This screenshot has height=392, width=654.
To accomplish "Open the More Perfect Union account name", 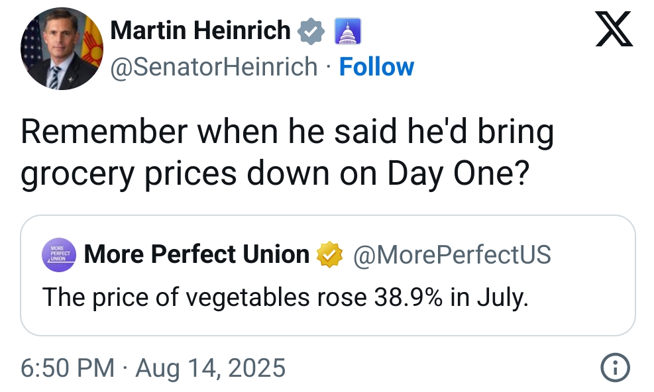I will (197, 254).
